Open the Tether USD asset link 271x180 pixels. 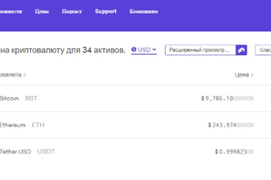pos(15,152)
